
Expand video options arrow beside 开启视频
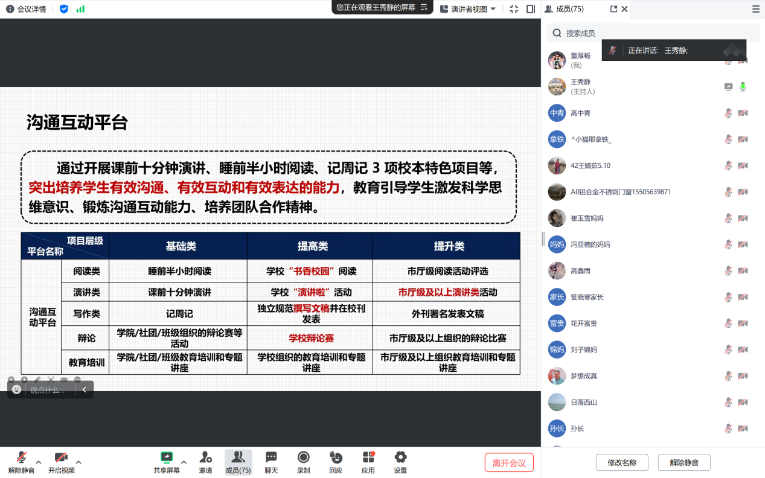[78, 462]
